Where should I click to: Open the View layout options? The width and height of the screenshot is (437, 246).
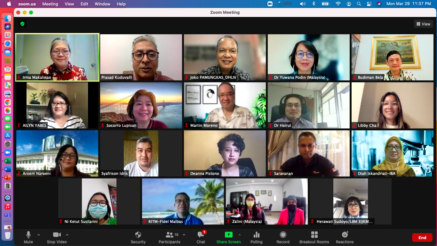(x=423, y=24)
